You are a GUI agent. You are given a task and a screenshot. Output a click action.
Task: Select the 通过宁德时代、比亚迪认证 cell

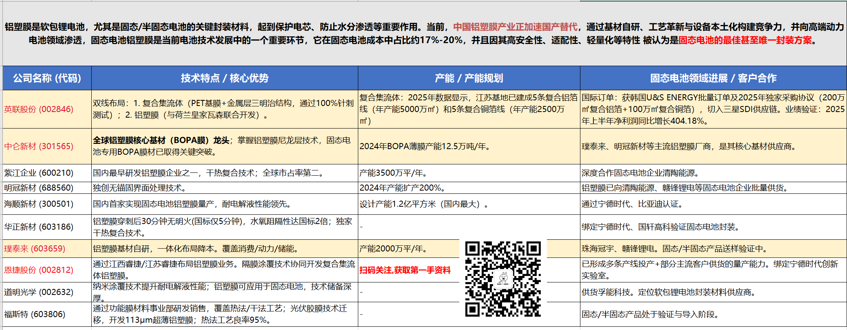tap(632, 204)
